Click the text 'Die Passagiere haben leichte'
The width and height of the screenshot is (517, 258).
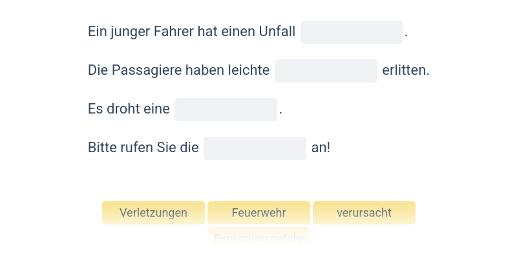pyautogui.click(x=179, y=70)
